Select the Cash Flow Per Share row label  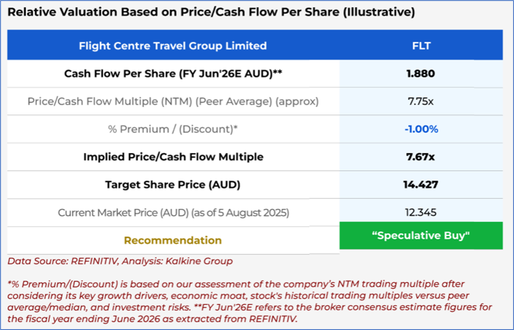(173, 74)
